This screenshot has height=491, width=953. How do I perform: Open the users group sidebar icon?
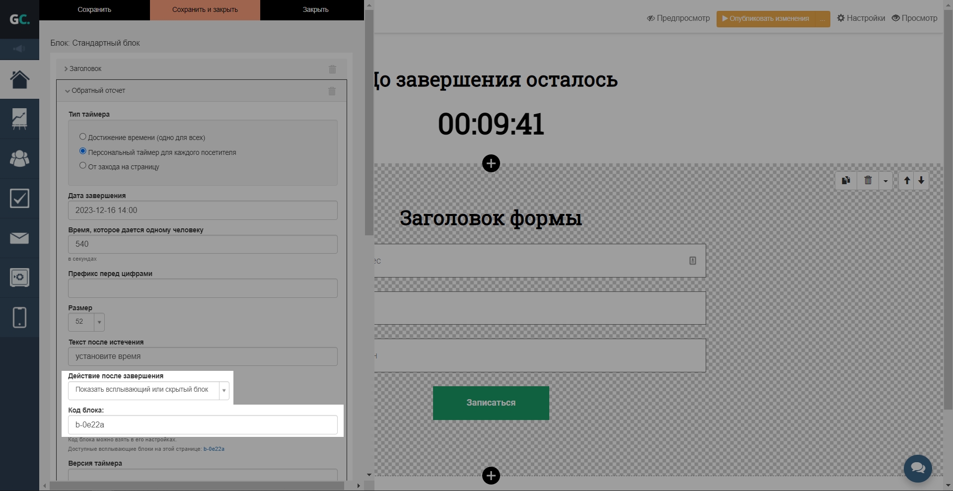pos(19,159)
